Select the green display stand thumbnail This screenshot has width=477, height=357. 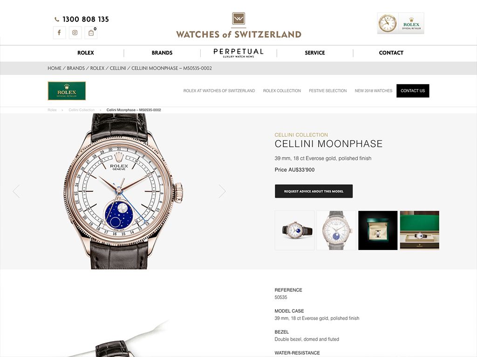420,230
